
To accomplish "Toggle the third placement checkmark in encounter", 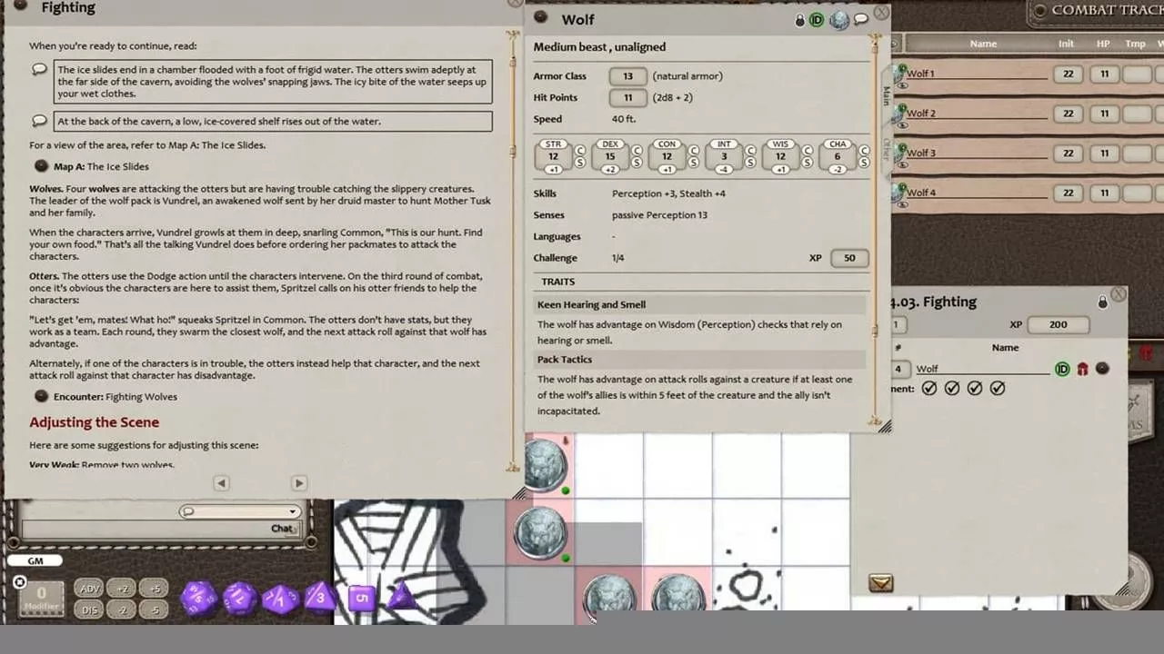I will [x=975, y=388].
